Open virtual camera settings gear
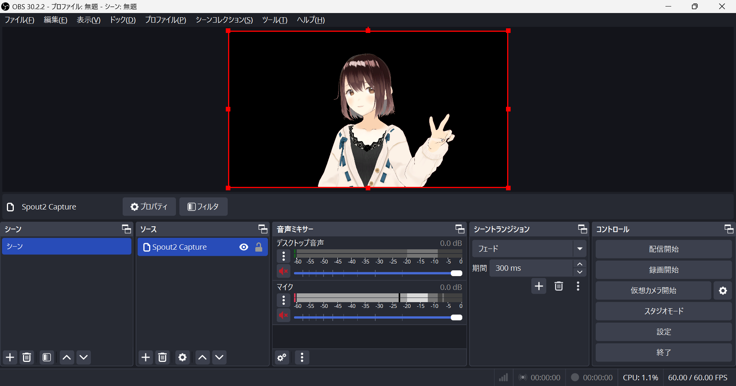736x386 pixels. coord(723,291)
